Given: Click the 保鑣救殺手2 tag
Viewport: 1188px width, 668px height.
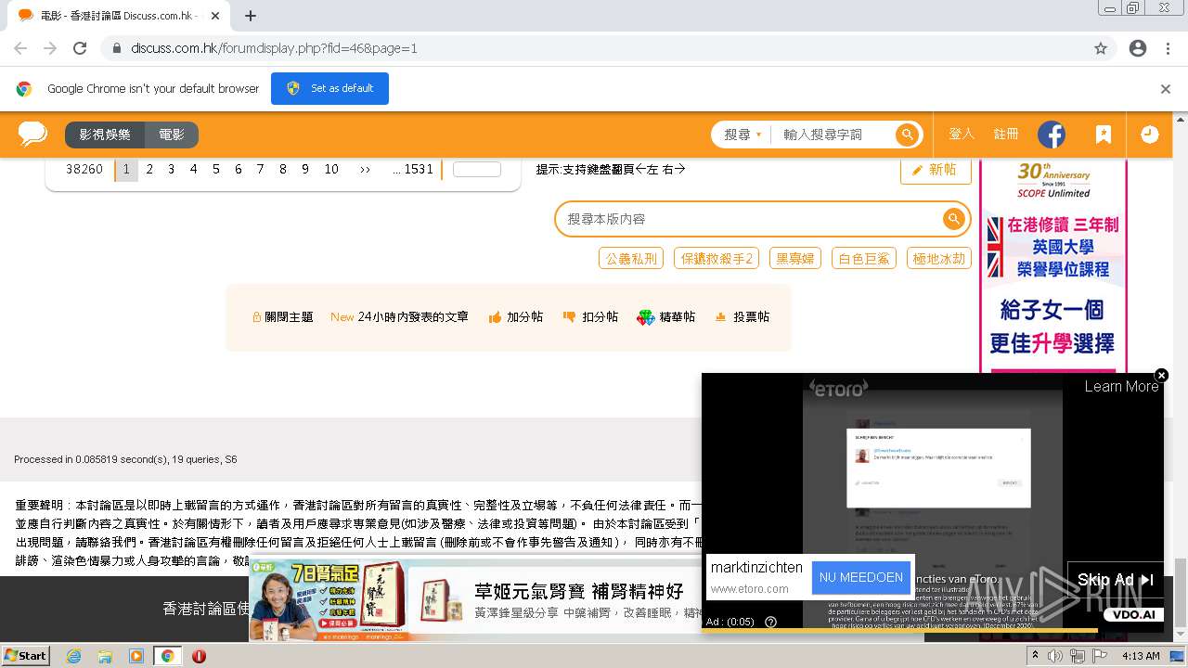Looking at the screenshot, I should (717, 259).
